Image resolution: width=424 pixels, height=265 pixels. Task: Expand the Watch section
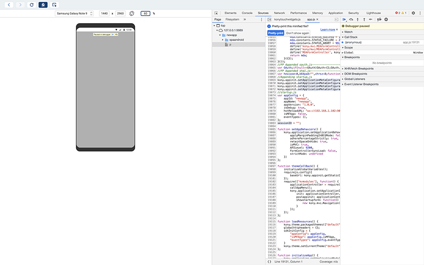coord(349,32)
